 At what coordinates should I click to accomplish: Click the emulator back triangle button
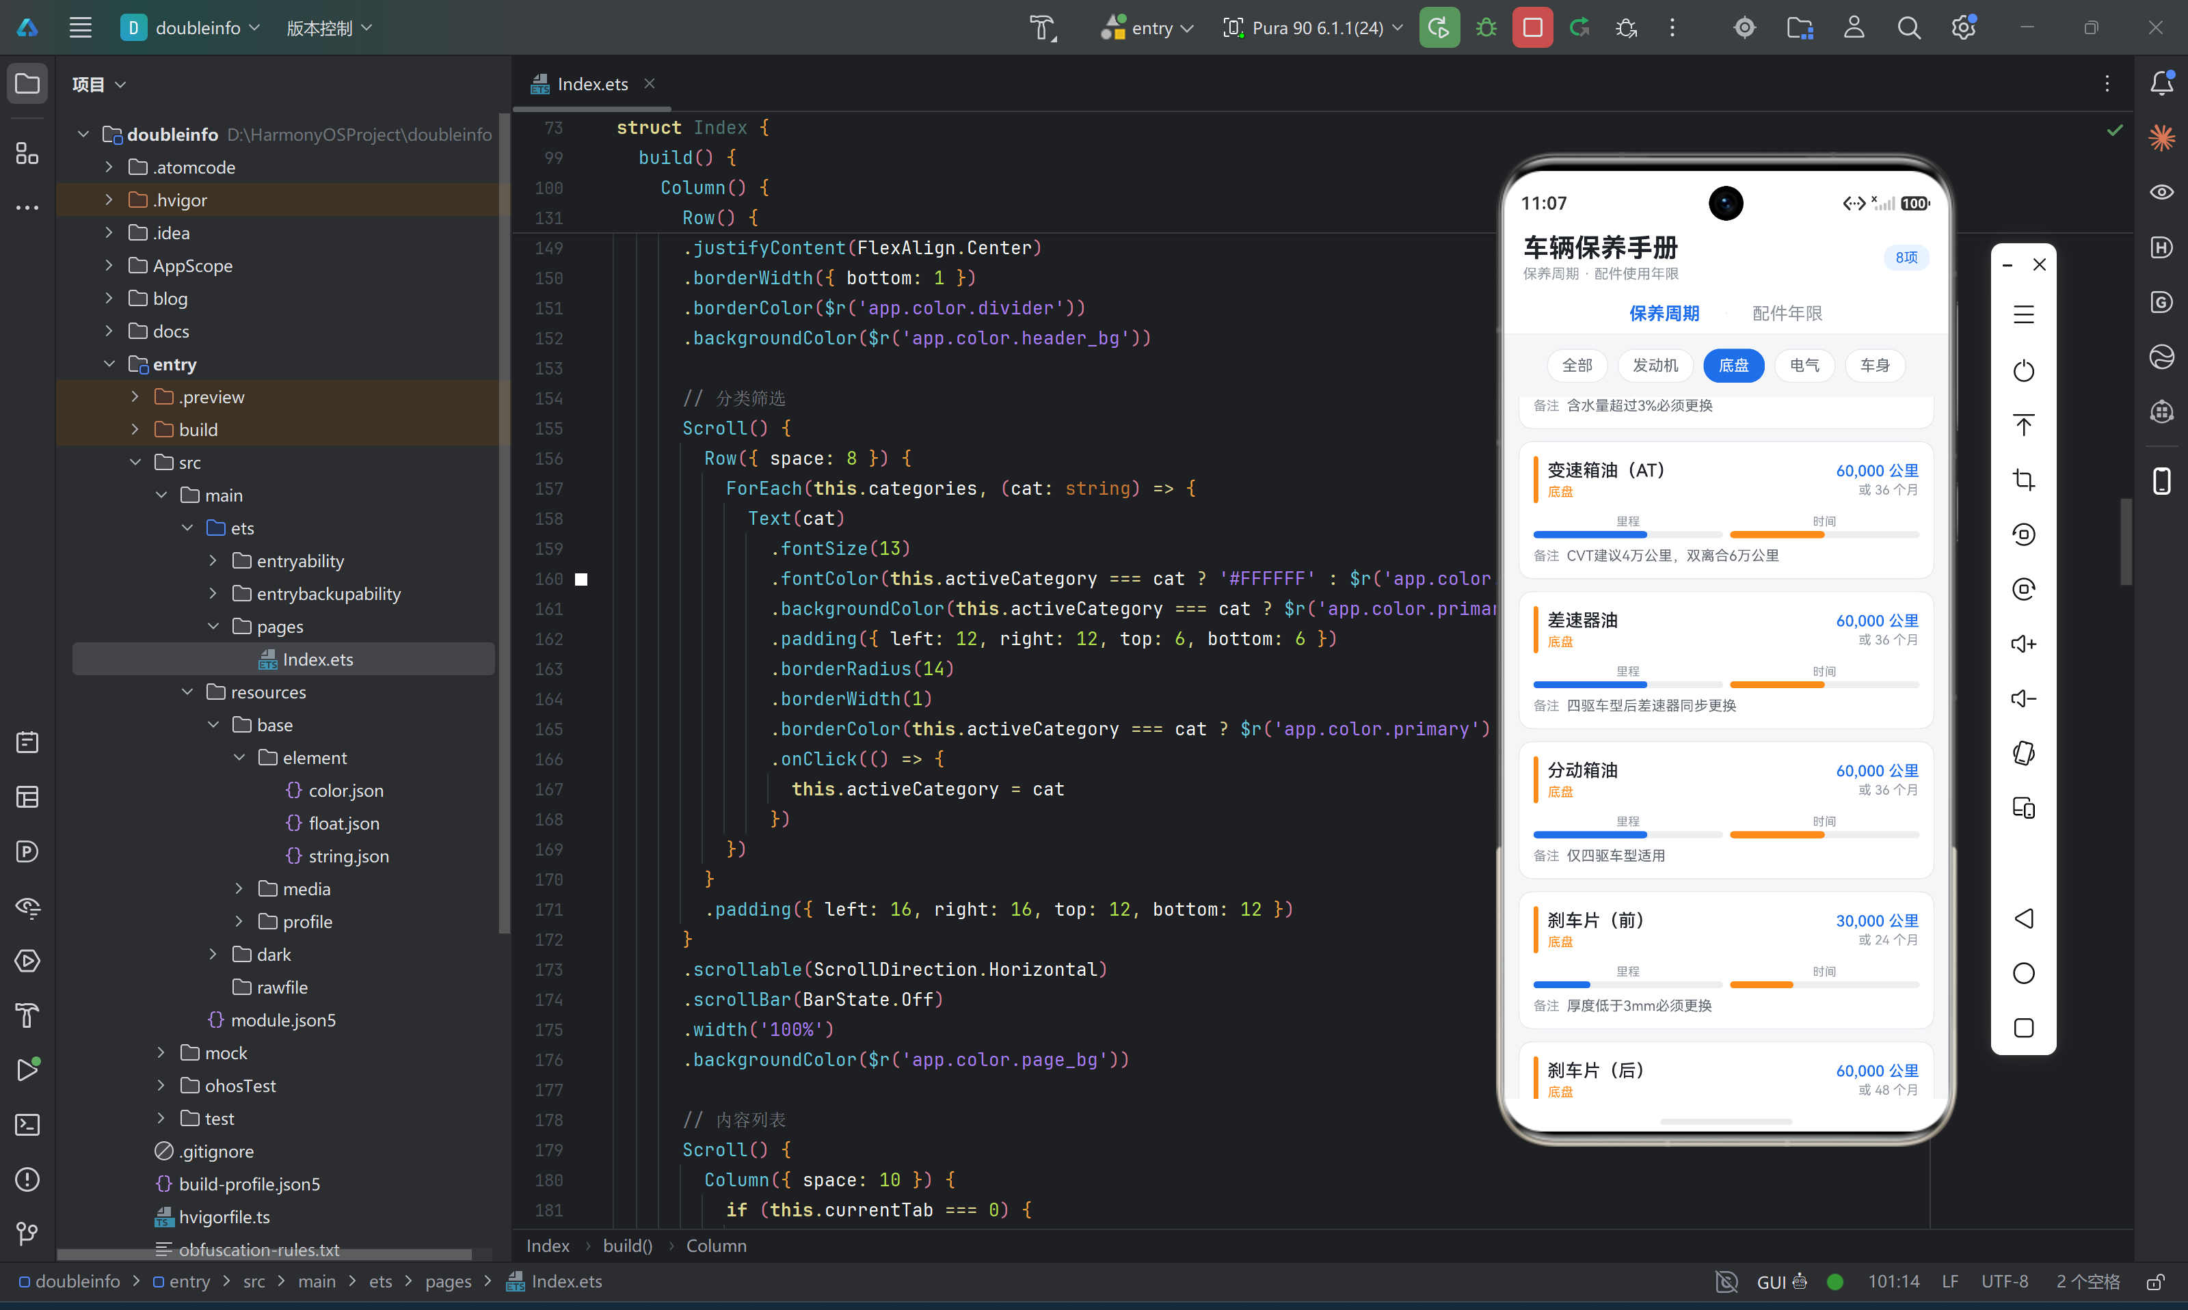(x=2023, y=918)
